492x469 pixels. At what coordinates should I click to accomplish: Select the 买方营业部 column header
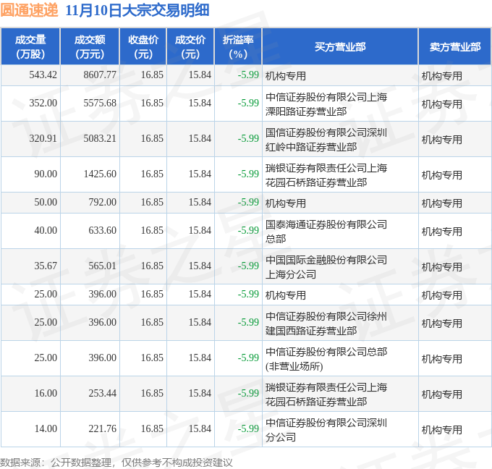click(x=340, y=47)
